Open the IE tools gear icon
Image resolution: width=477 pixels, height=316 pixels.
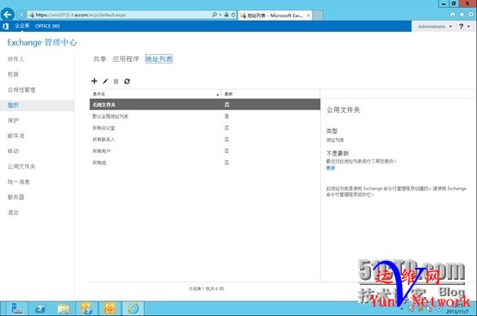471,15
